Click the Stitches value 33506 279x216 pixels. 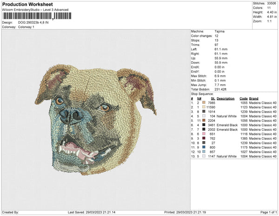[x=271, y=3]
